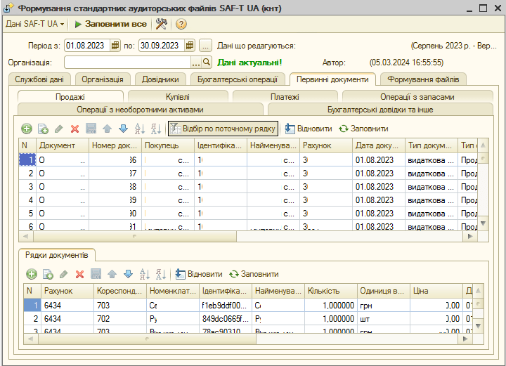Click Заповнити in the documents table toolbar
This screenshot has width=506, height=366.
pyautogui.click(x=363, y=129)
